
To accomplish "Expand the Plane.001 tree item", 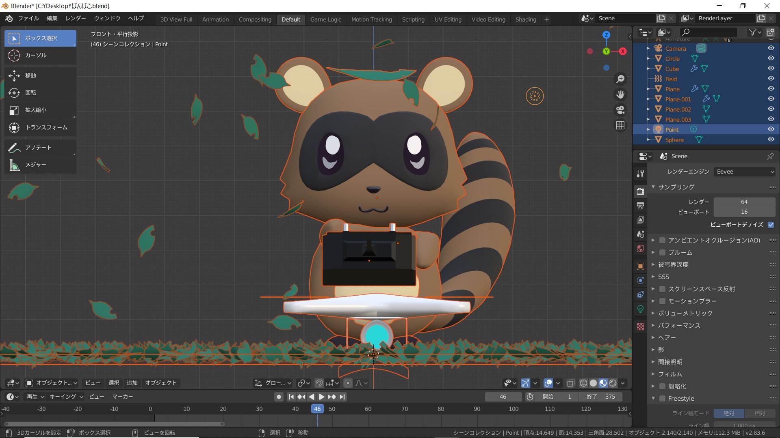I will [648, 99].
